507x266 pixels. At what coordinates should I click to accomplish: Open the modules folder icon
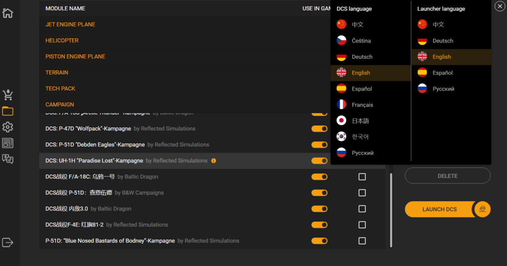pyautogui.click(x=8, y=111)
